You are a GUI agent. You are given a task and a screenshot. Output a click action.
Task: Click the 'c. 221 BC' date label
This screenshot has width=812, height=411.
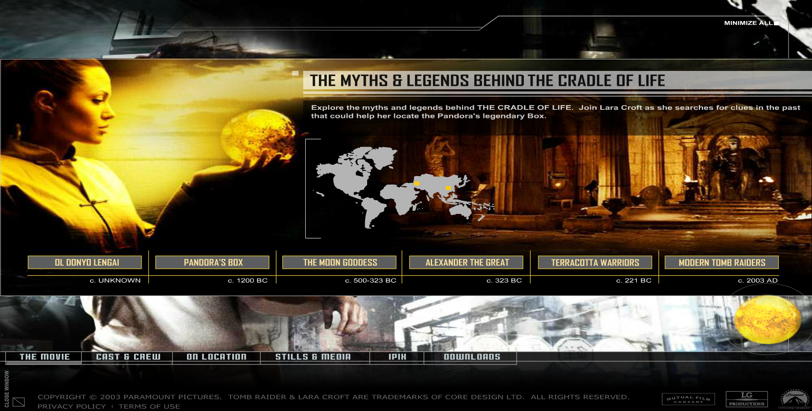point(634,281)
